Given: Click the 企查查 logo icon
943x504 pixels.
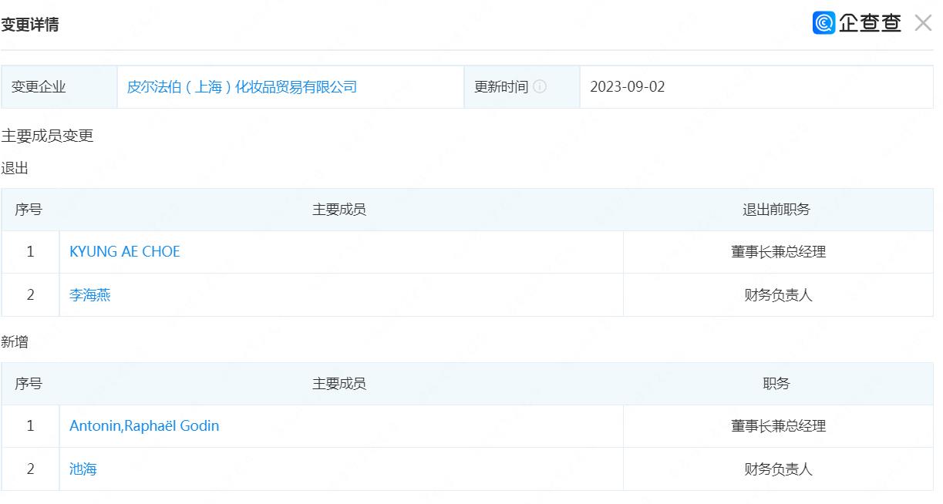Looking at the screenshot, I should coord(823,23).
